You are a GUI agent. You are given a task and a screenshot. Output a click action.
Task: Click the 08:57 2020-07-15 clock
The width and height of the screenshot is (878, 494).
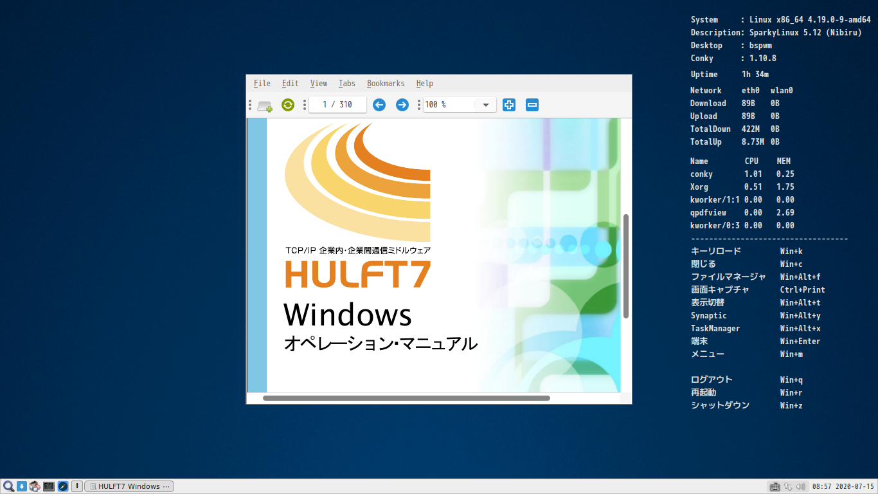pos(843,487)
